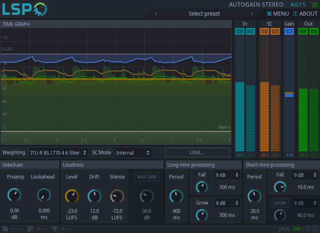Click the font scaling T icon
This screenshot has height=233, width=320.
pyautogui.click(x=55, y=229)
